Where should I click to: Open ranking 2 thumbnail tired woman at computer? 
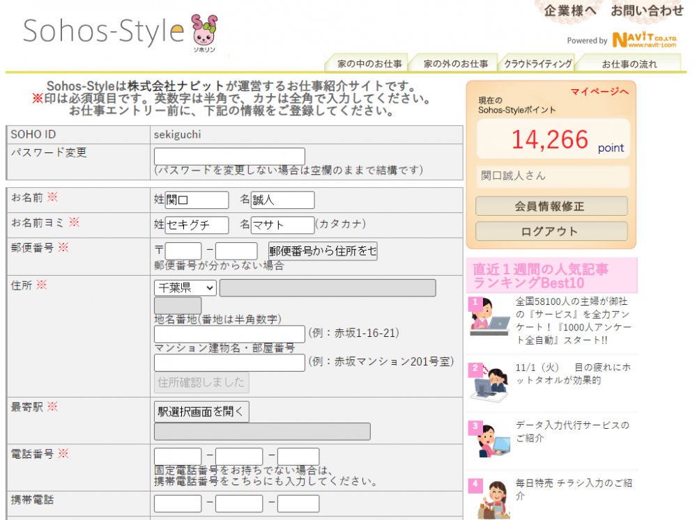489,383
